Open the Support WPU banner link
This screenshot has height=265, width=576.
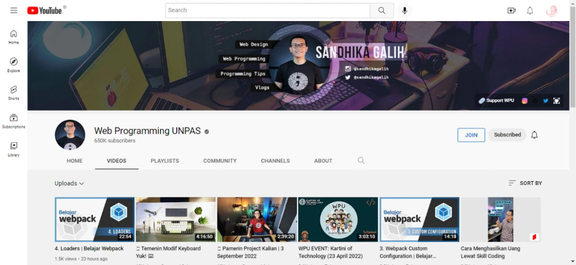pos(496,101)
